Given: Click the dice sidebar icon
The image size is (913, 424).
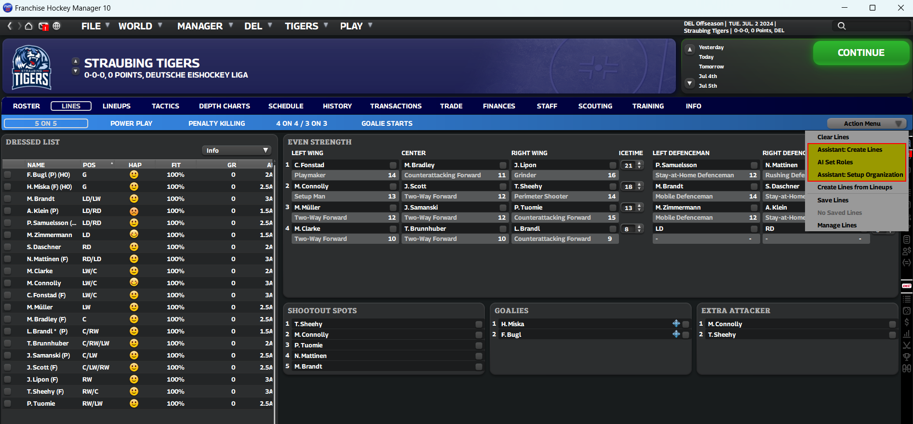Looking at the screenshot, I should click(x=907, y=311).
